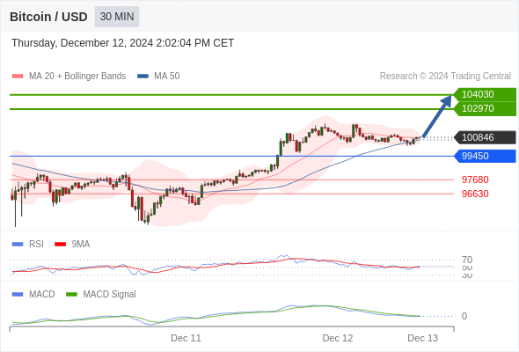The image size is (519, 352).
Task: Click the RSI 70 level label
Action: pos(467,260)
